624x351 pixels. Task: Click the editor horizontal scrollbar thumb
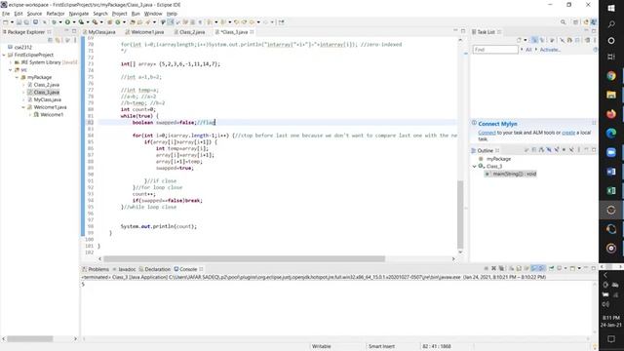[x=244, y=258]
